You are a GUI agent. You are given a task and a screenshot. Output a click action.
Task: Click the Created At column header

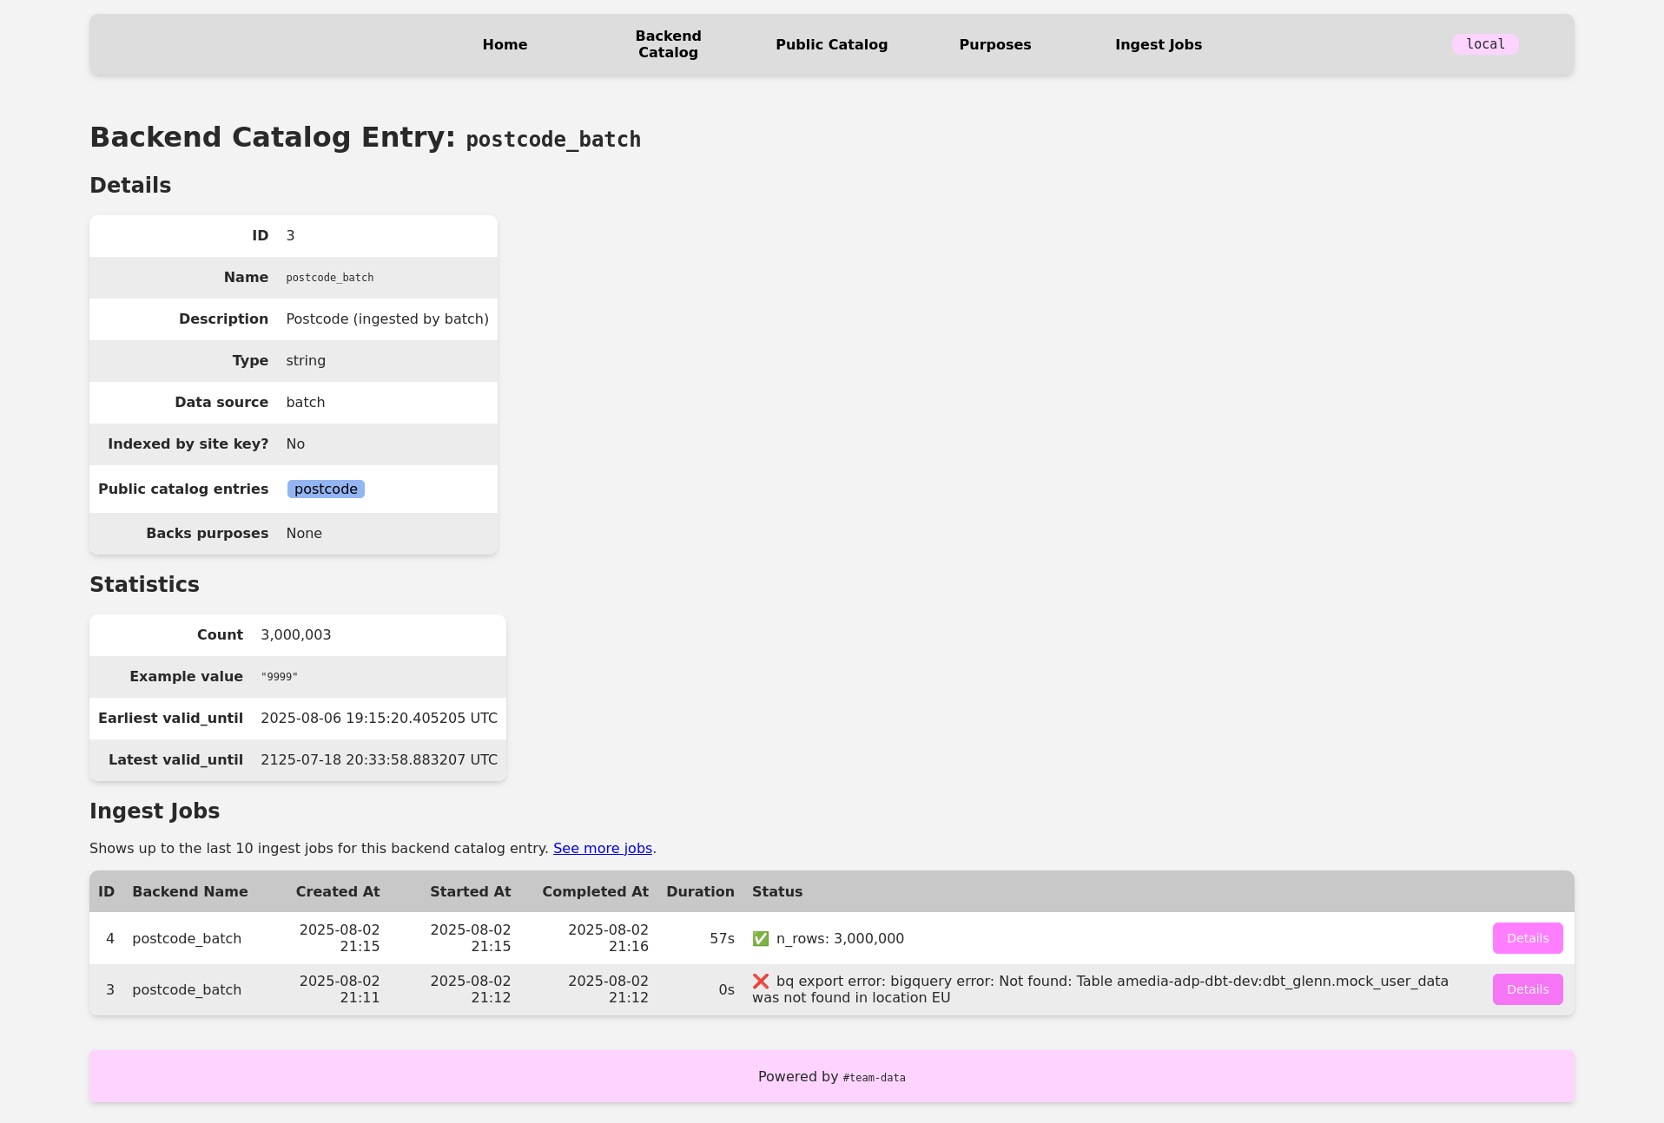(x=337, y=892)
